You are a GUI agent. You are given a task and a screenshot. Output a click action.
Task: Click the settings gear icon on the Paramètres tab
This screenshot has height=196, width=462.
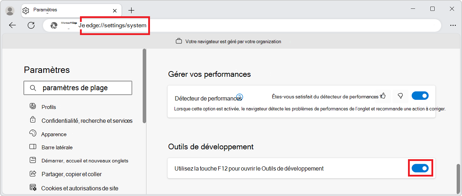pyautogui.click(x=26, y=11)
